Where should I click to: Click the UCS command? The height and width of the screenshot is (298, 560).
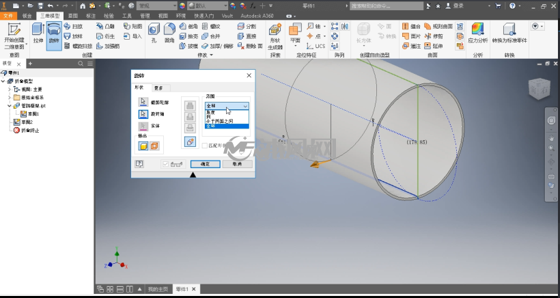coord(316,46)
